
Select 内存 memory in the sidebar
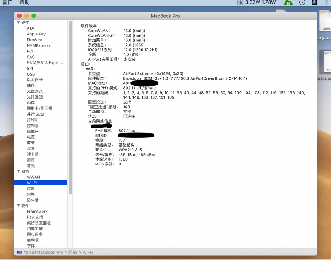point(31,102)
